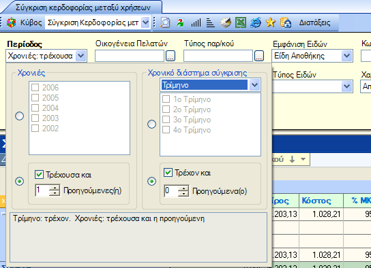Click the yellow star favorites icon
The height and width of the screenshot is (268, 371).
[271, 22]
